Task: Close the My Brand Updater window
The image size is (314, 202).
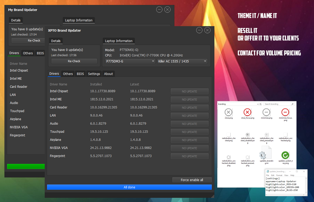Action: coord(167,10)
